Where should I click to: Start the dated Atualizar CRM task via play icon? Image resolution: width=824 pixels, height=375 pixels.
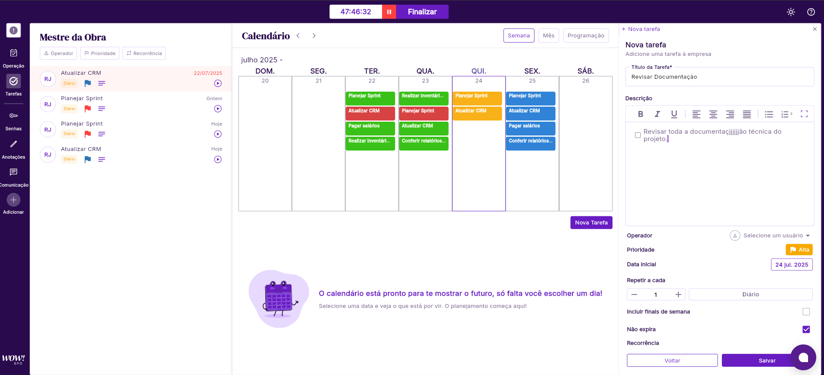tap(218, 83)
